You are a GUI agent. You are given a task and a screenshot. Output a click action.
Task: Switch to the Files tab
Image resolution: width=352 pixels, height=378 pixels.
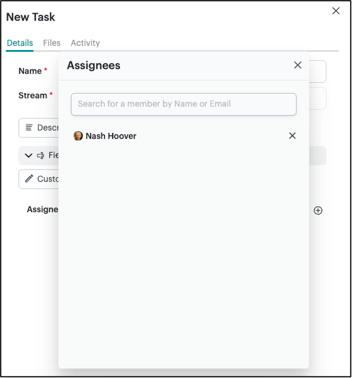point(52,43)
